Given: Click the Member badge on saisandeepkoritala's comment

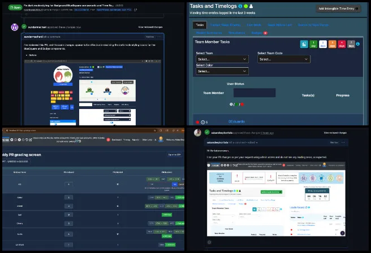Looking at the screenshot, I should pos(334,142).
